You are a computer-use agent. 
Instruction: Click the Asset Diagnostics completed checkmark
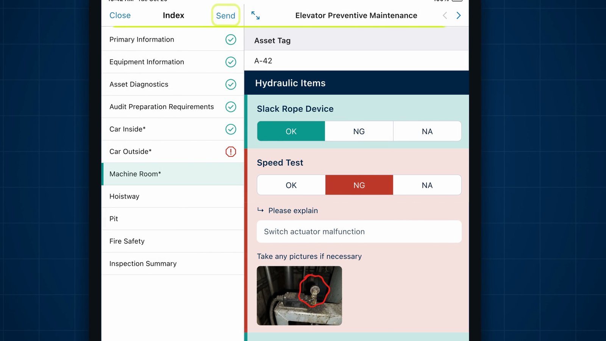[231, 84]
